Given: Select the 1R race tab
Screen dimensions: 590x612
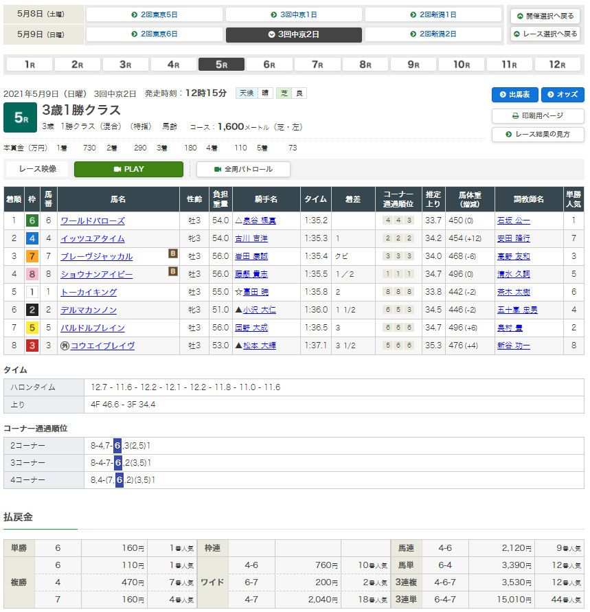Looking at the screenshot, I should coord(29,65).
